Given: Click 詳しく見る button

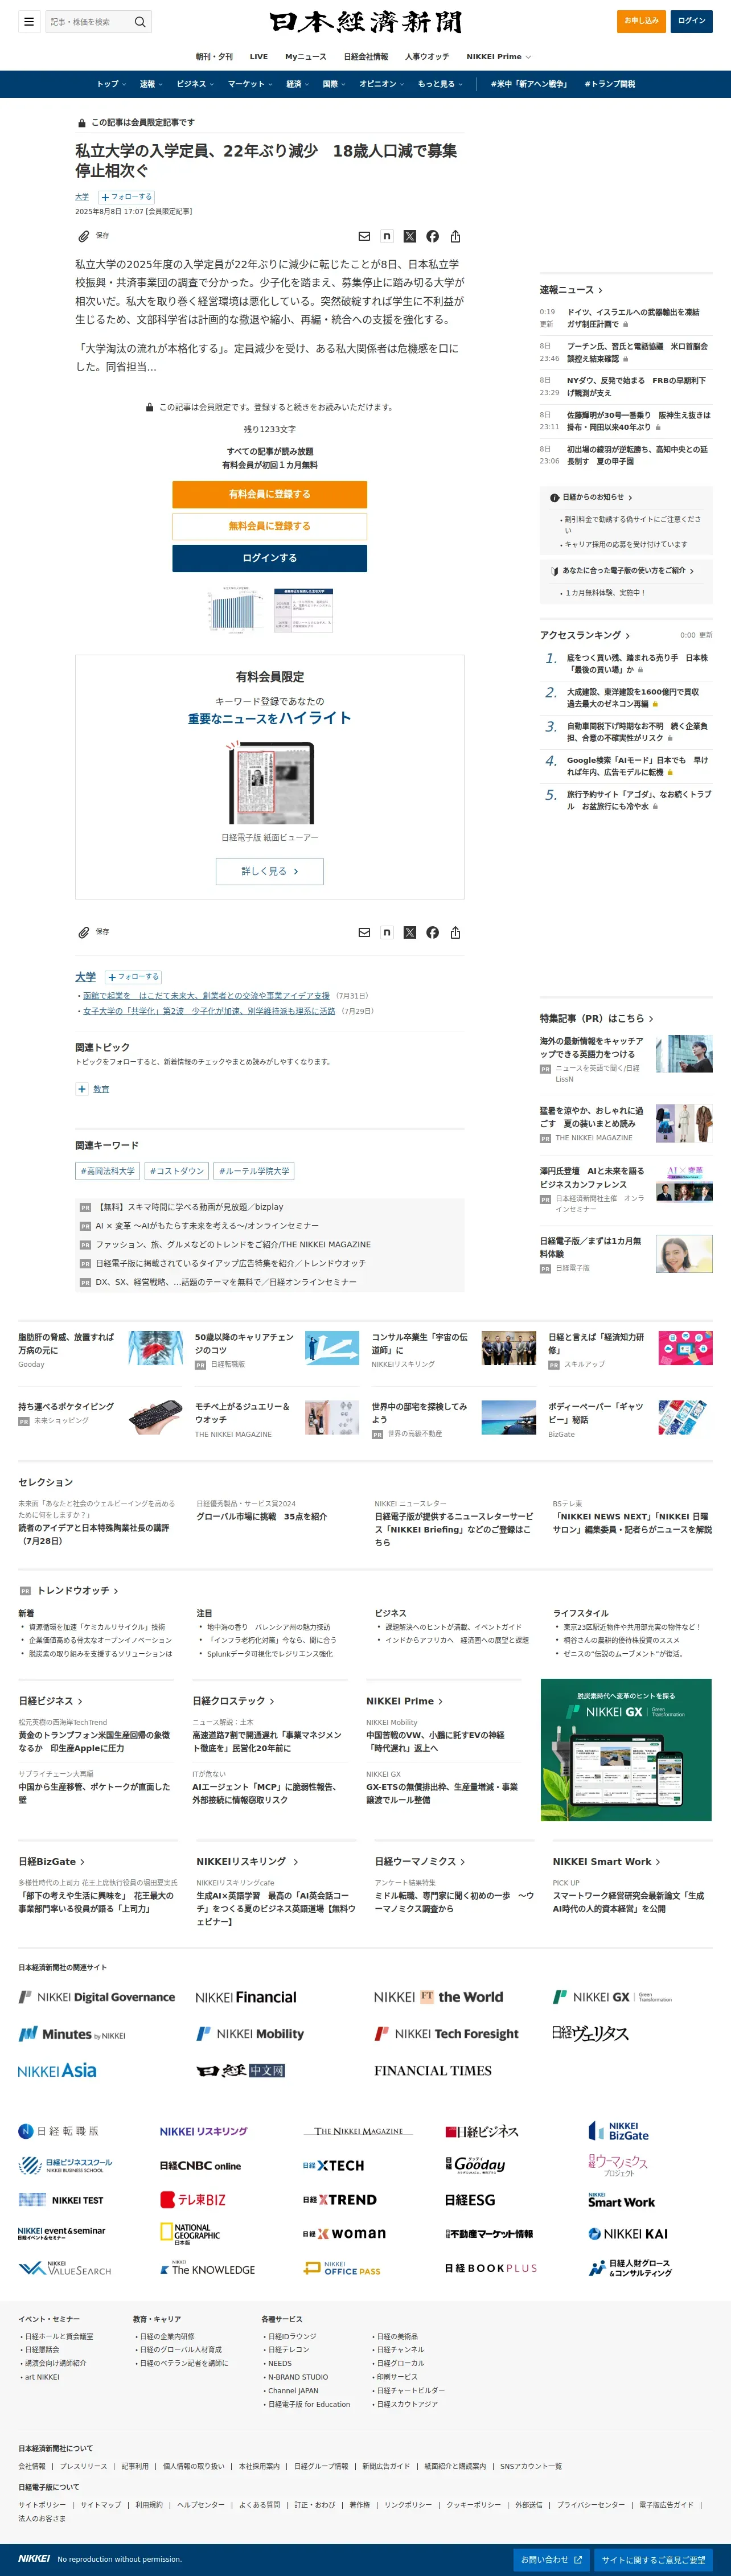Looking at the screenshot, I should pyautogui.click(x=269, y=871).
